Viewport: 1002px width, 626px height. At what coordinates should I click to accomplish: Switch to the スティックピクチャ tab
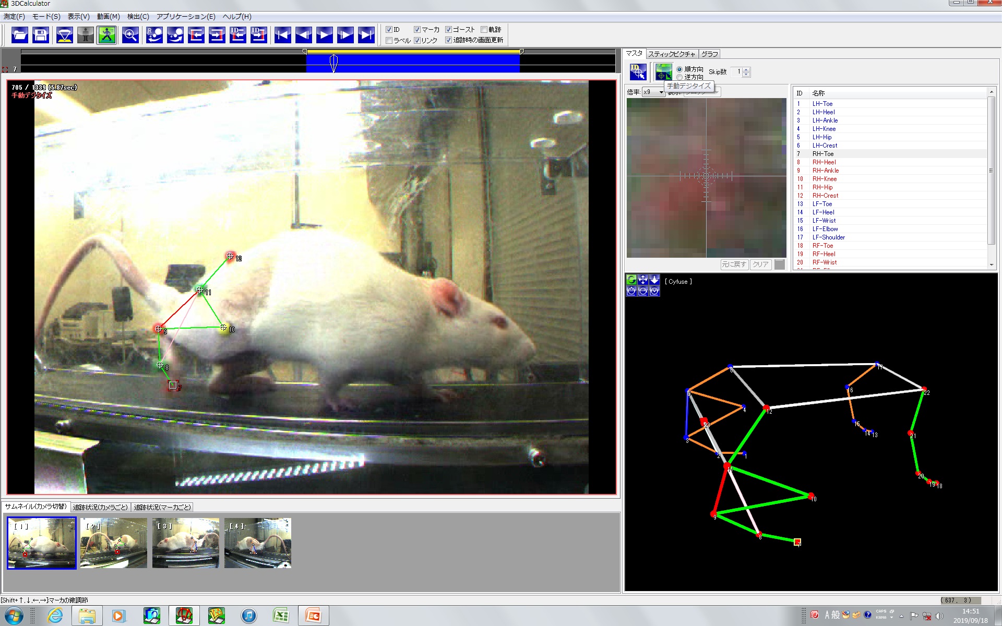click(671, 54)
